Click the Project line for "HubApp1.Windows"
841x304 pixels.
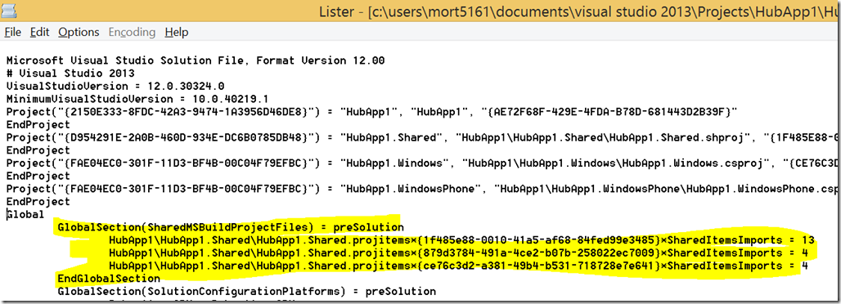(423, 163)
